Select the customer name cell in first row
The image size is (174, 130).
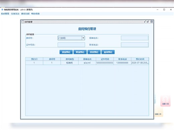87,63
